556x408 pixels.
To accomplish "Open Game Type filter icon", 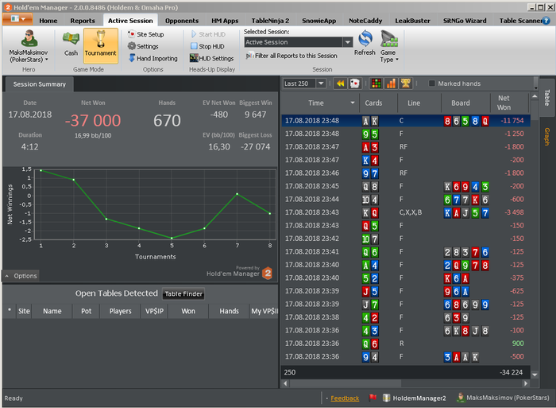I will tap(389, 39).
